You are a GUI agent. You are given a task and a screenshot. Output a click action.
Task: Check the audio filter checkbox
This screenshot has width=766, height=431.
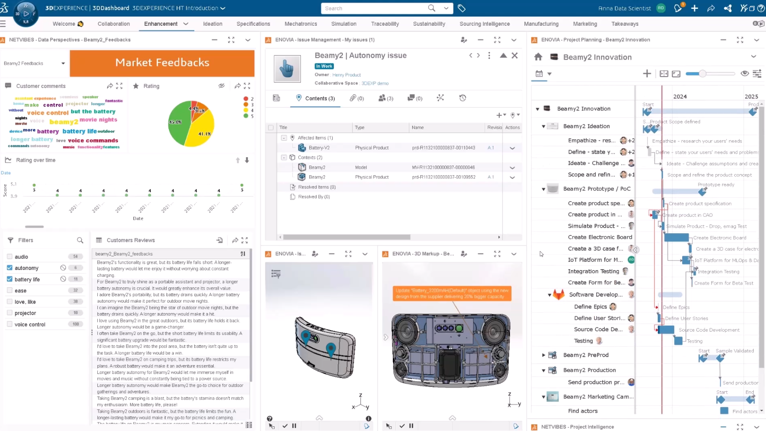10,256
